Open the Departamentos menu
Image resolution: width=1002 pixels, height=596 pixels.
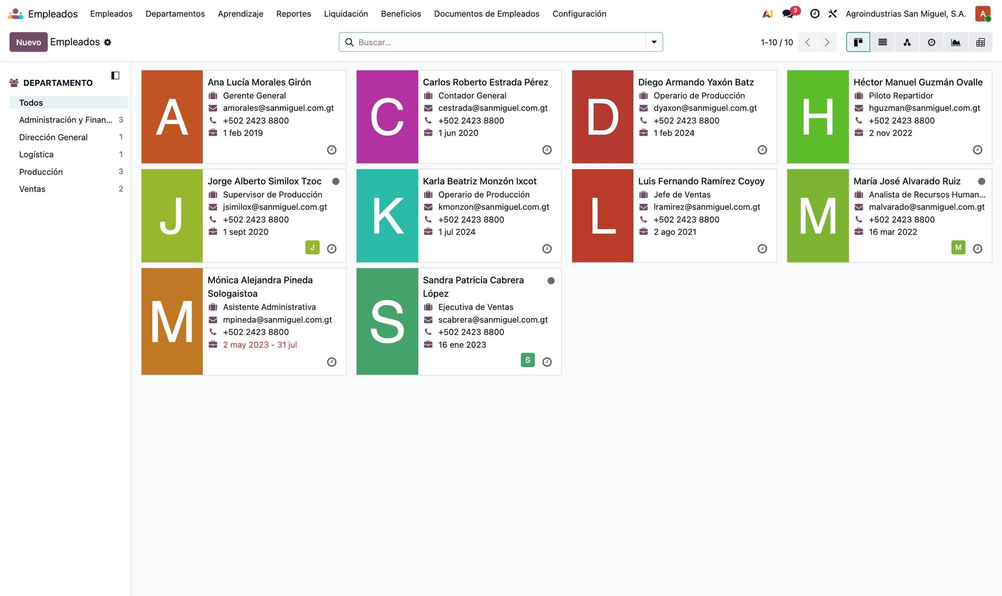[175, 14]
